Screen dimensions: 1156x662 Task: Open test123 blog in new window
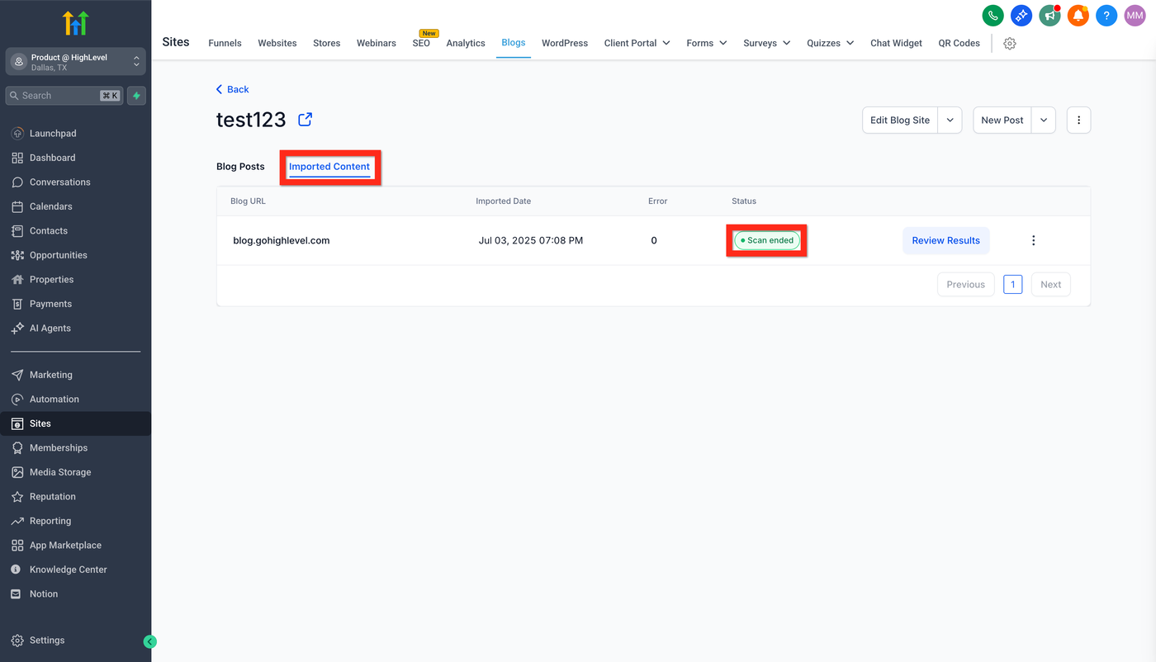pyautogui.click(x=305, y=120)
